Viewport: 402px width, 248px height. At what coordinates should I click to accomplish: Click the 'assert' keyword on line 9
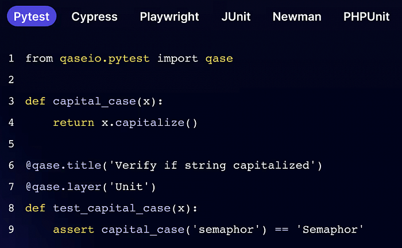[74, 230]
